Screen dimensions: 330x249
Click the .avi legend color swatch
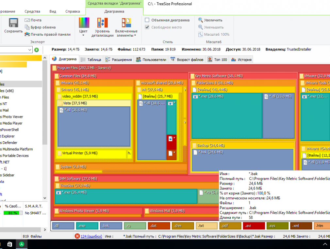[254, 226]
